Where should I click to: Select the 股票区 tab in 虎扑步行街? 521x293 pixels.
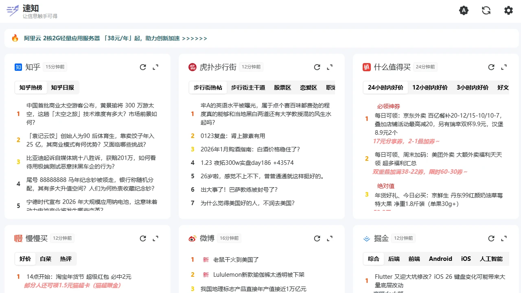pos(282,87)
